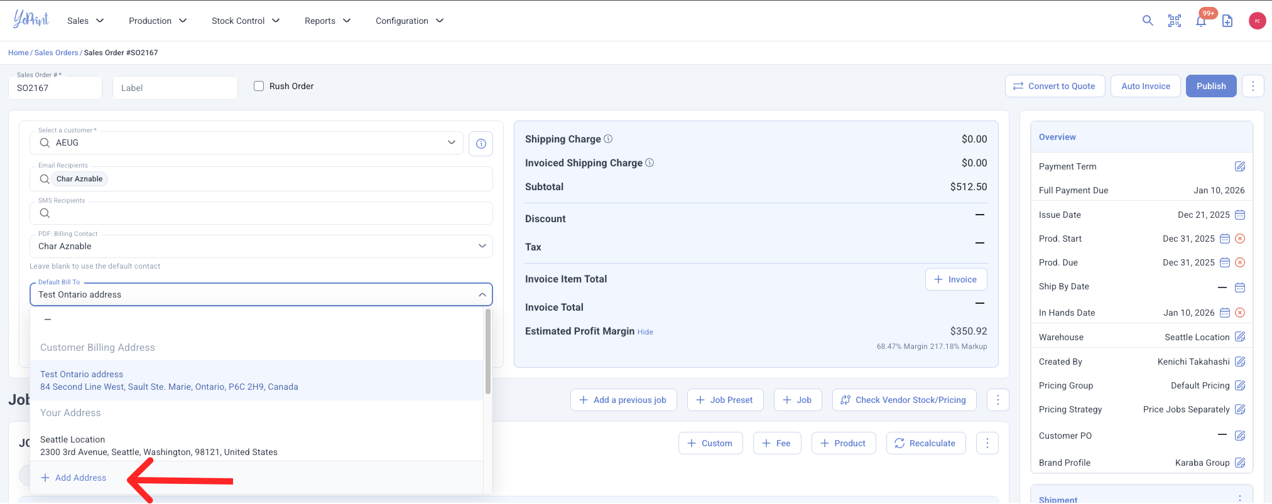Open the three-dot menu next to Publish

tap(1253, 86)
